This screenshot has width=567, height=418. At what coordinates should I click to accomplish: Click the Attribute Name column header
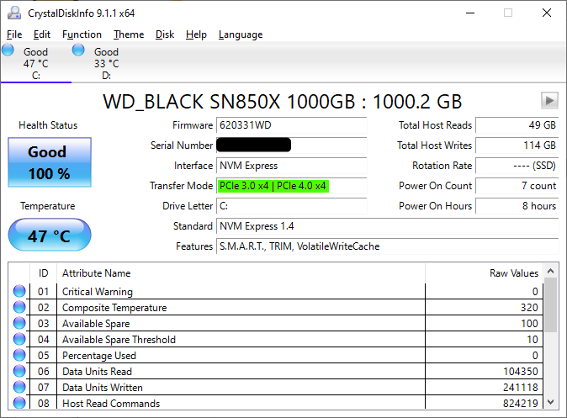coord(241,273)
